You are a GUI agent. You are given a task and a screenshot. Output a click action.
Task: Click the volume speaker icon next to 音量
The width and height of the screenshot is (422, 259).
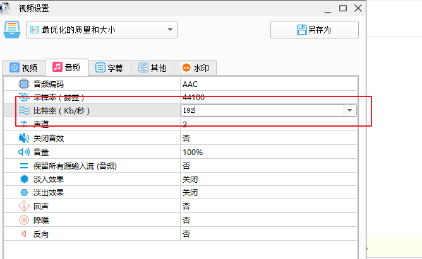[23, 152]
